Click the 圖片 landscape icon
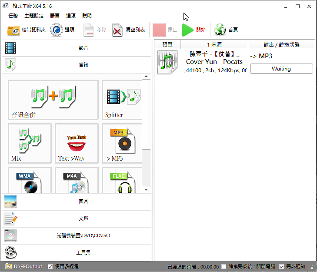The width and height of the screenshot is (317, 272). pyautogui.click(x=10, y=201)
